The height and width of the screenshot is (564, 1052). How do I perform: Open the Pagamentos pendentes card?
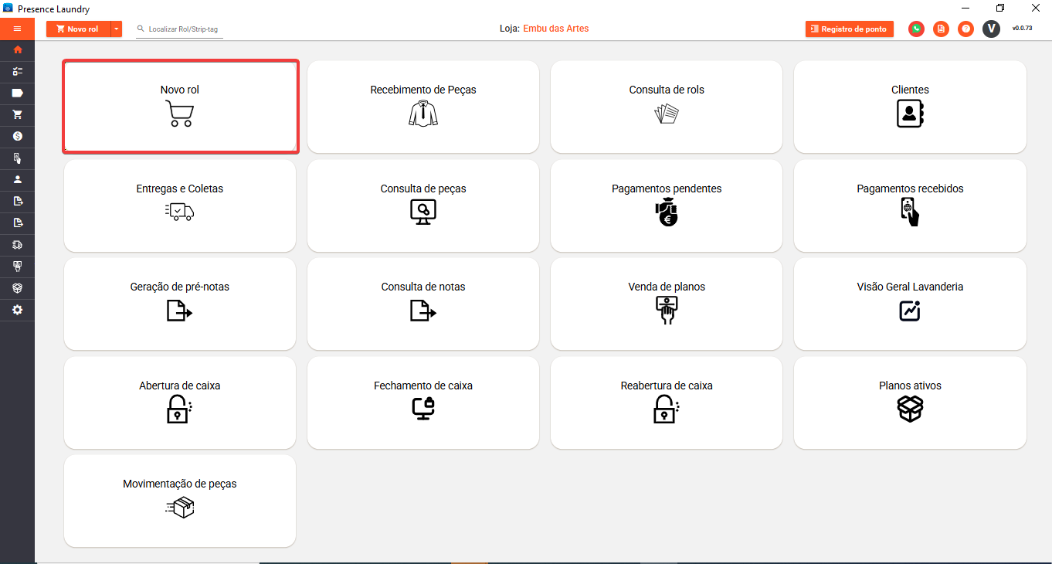point(666,206)
